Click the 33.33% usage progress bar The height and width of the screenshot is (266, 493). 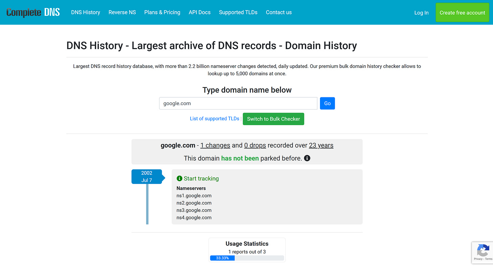click(x=247, y=258)
